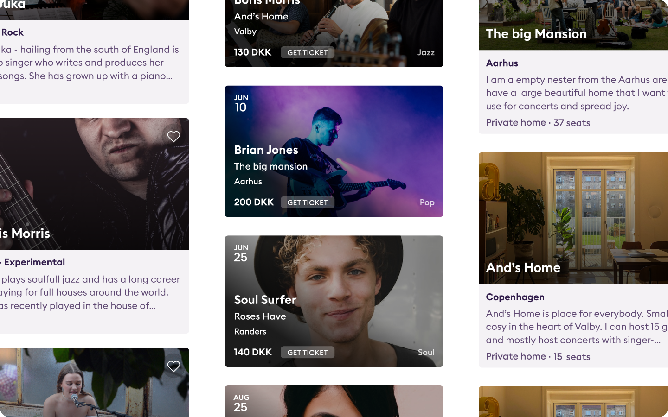
Task: Click the Pop genre tag
Action: click(427, 202)
